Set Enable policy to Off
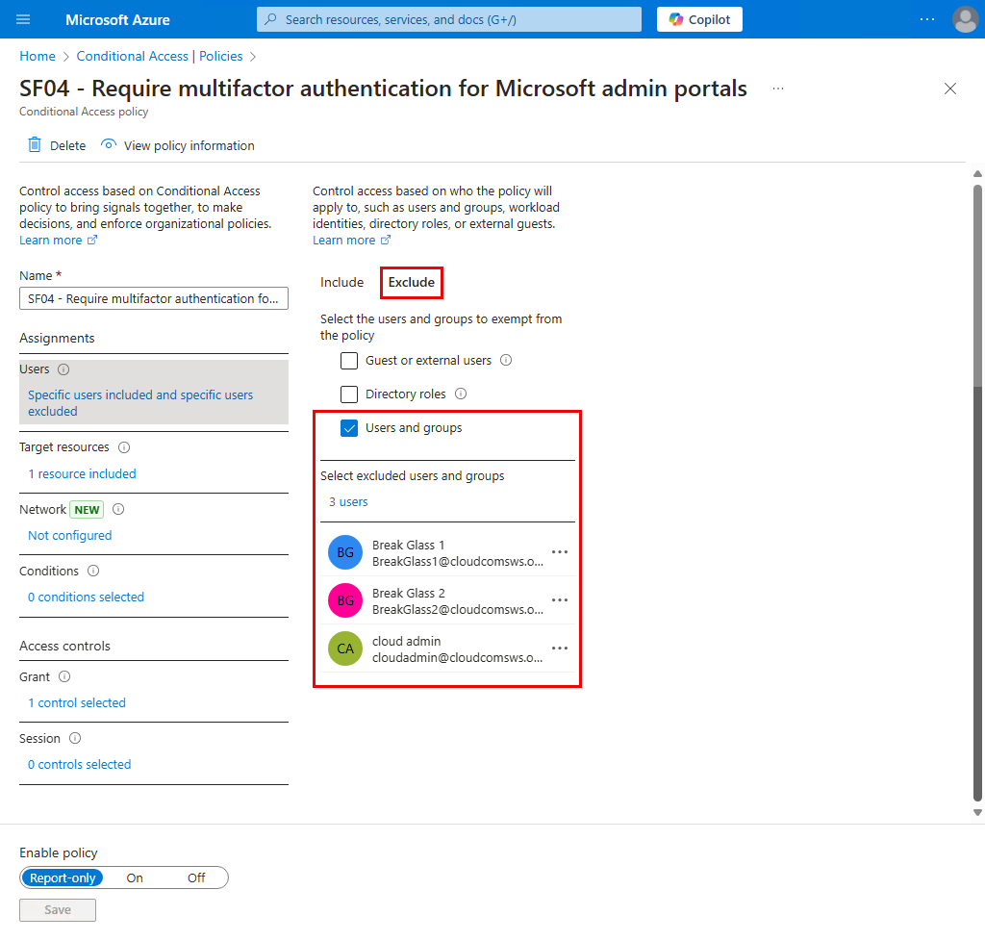The width and height of the screenshot is (985, 941). [196, 877]
